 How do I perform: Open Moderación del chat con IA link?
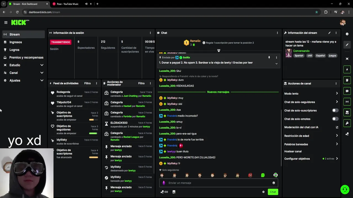click(311, 127)
